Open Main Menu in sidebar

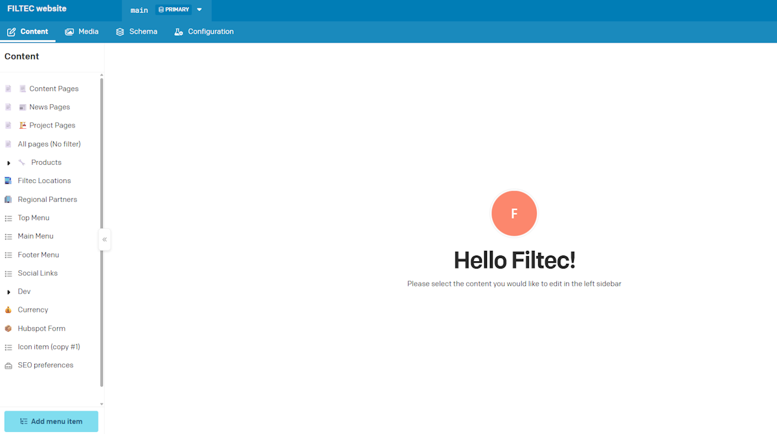36,236
